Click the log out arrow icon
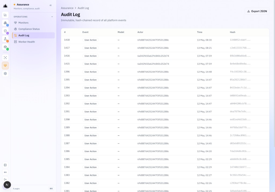 click(5, 179)
